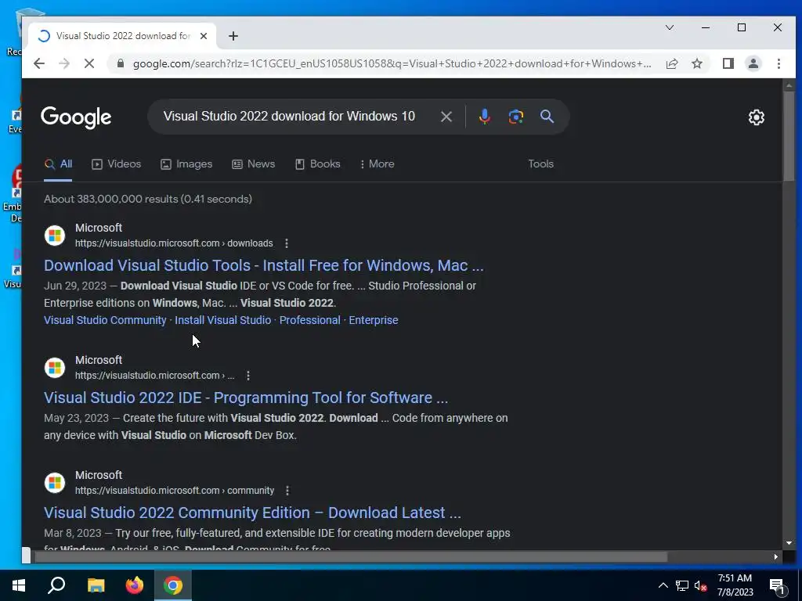Image resolution: width=802 pixels, height=601 pixels.
Task: Open the search Tools options
Action: (540, 164)
